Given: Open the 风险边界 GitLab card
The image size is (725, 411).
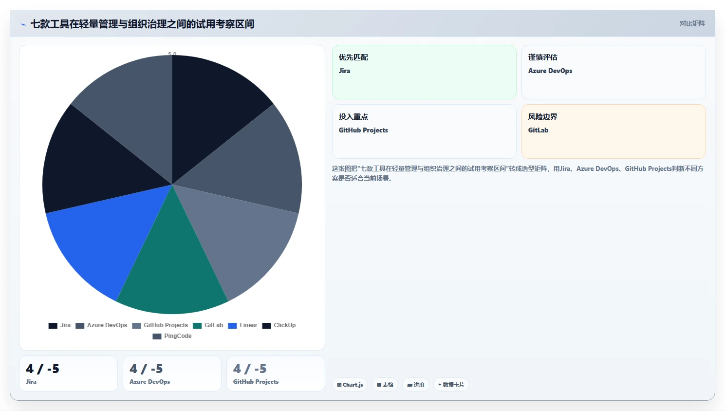Looking at the screenshot, I should (x=613, y=131).
